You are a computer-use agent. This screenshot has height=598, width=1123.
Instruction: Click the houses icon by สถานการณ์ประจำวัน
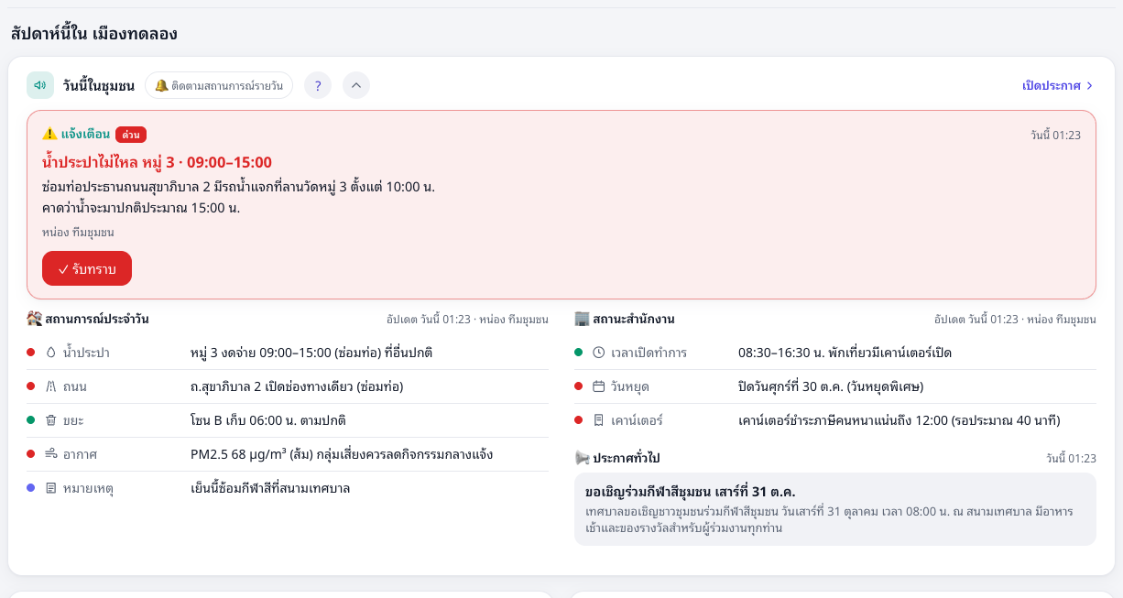(34, 319)
